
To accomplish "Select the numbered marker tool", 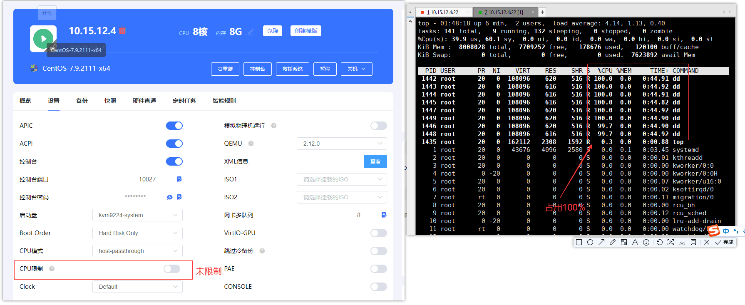I will click(646, 242).
